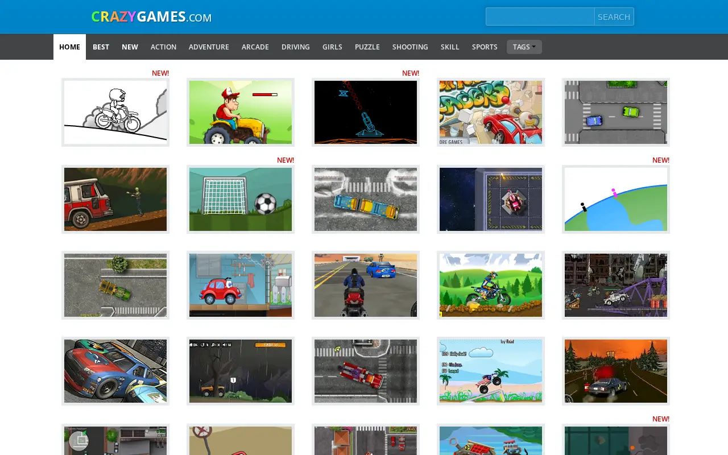Screen dimensions: 728x455
Task: Open the blue and yellow articulated bus game
Action: click(x=366, y=199)
